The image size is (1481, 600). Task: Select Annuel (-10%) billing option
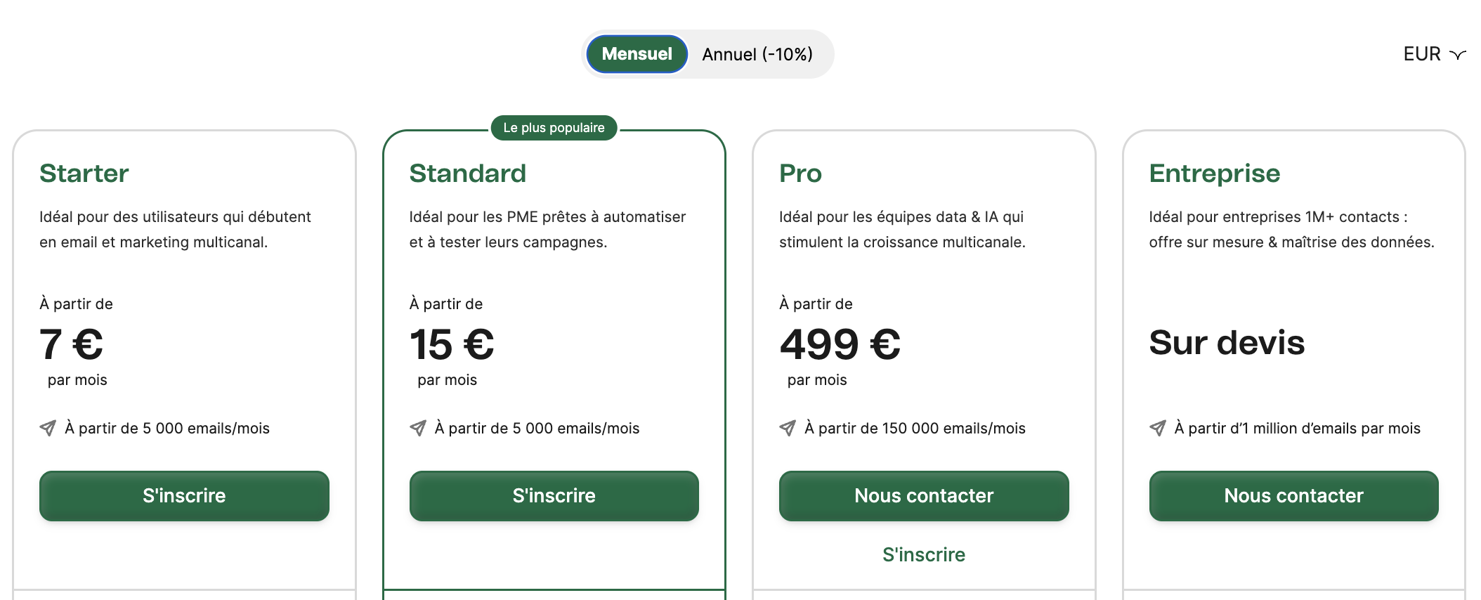757,54
